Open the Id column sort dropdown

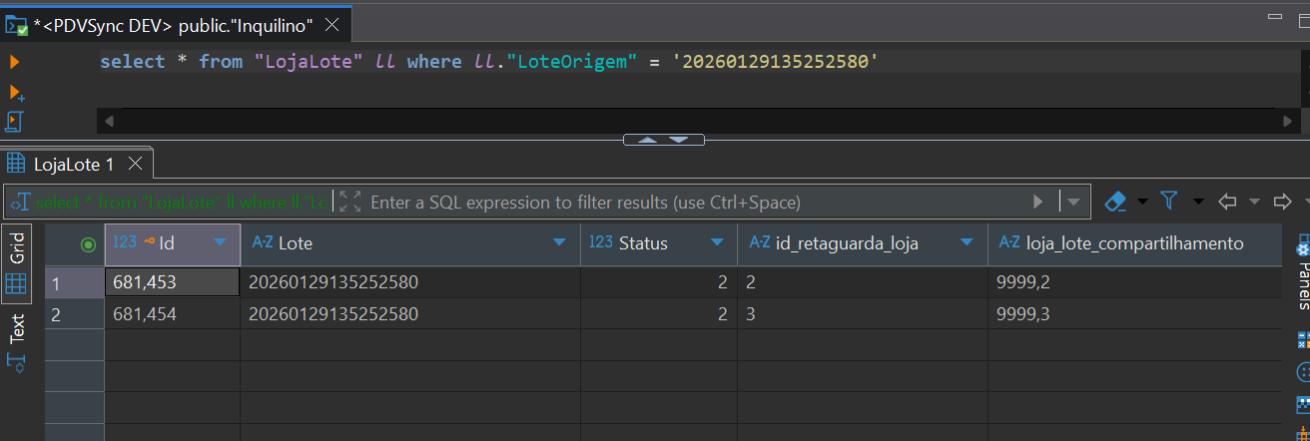click(x=221, y=243)
